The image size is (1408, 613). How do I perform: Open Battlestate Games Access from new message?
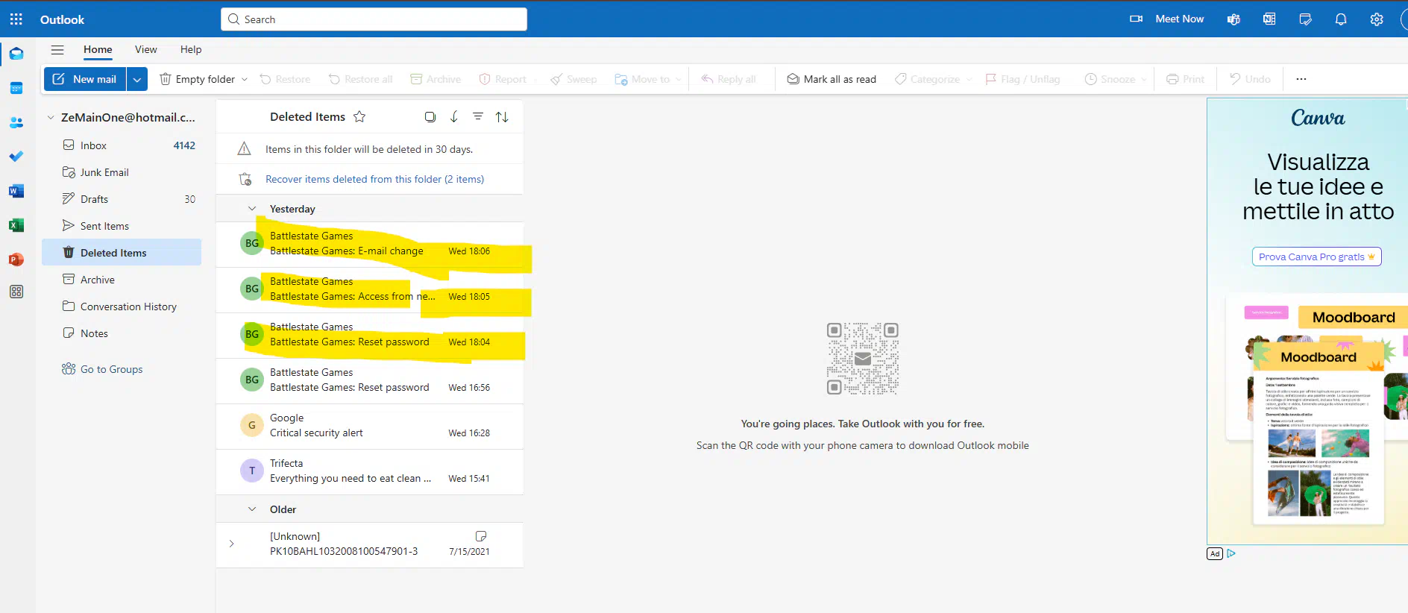point(370,289)
